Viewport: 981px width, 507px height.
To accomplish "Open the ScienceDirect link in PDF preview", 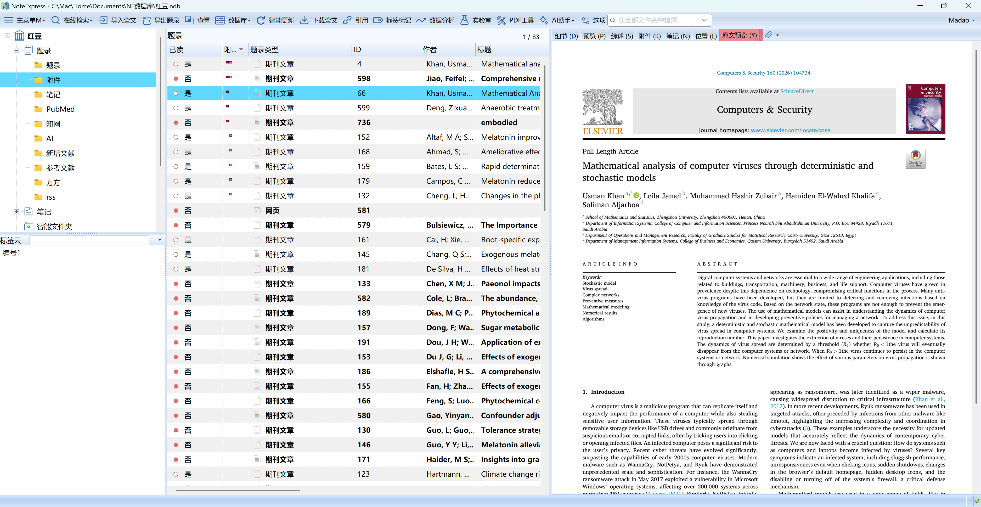I will pos(797,91).
